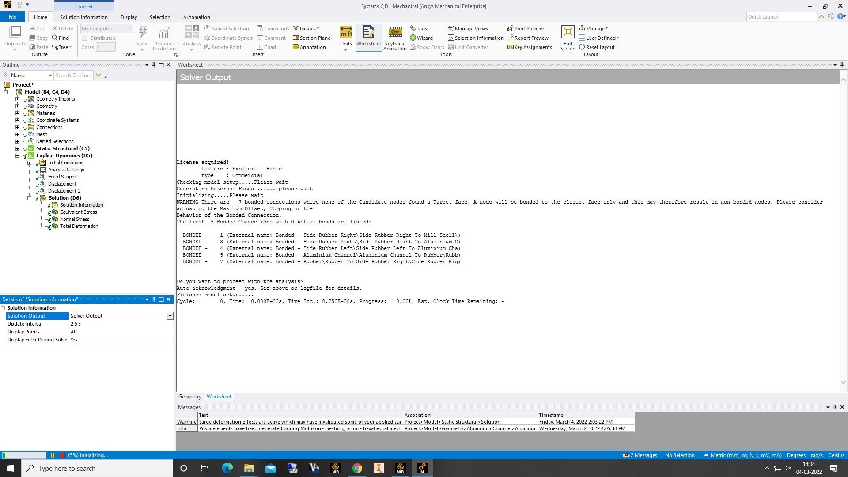Expand the Geometry Imports node
The height and width of the screenshot is (477, 848).
[17, 99]
